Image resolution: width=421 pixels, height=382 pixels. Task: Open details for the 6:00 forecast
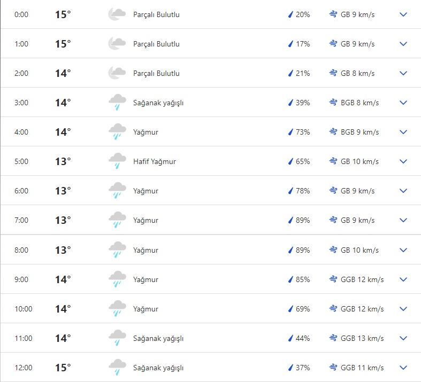coord(403,191)
